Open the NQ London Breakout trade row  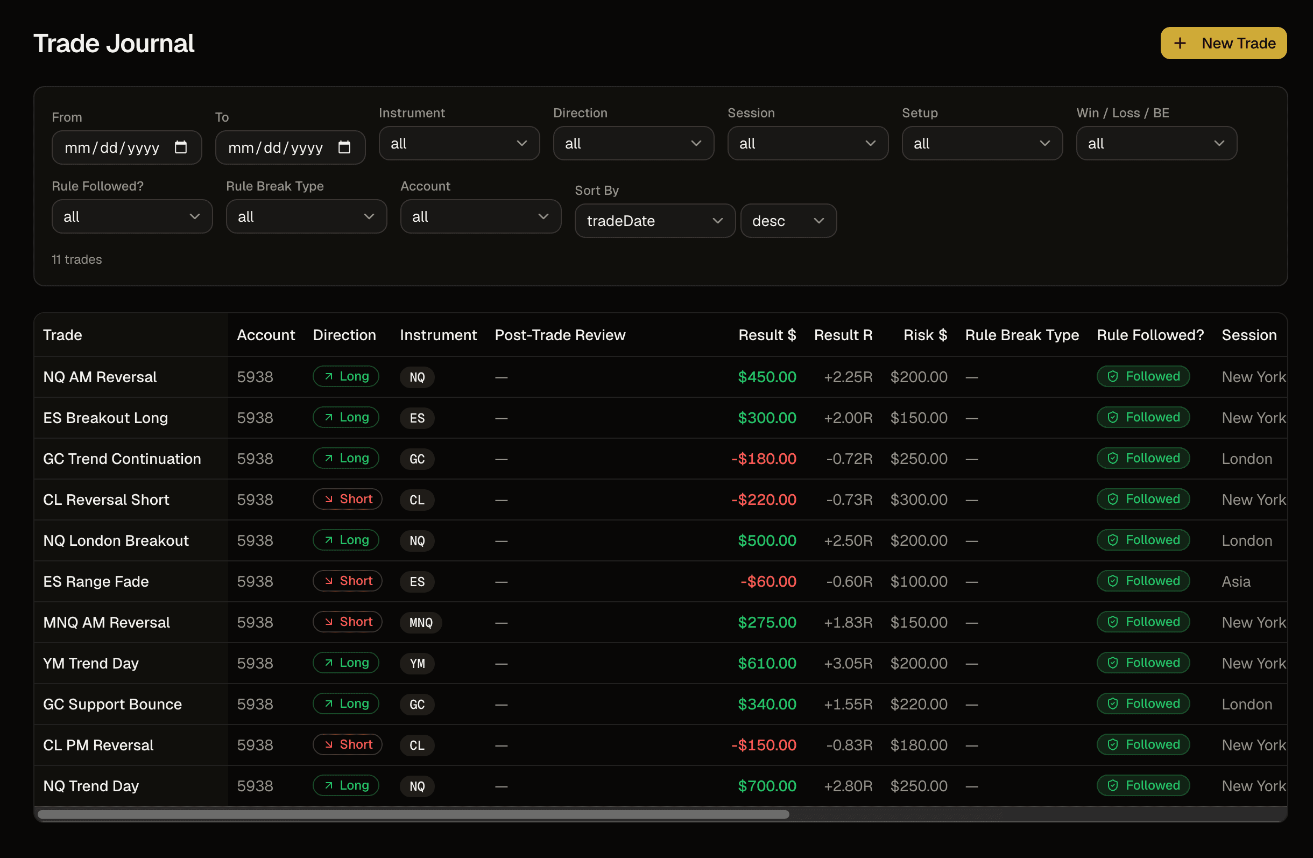pyautogui.click(x=660, y=540)
